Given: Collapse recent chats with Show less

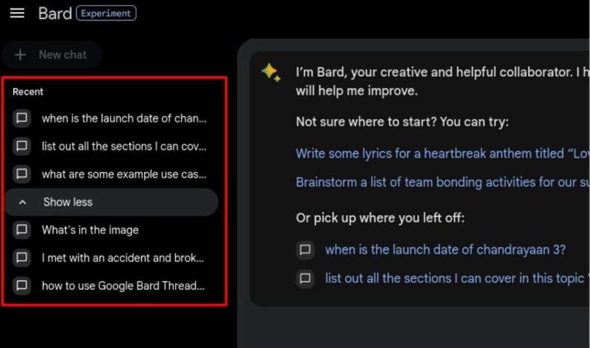Looking at the screenshot, I should tap(111, 202).
